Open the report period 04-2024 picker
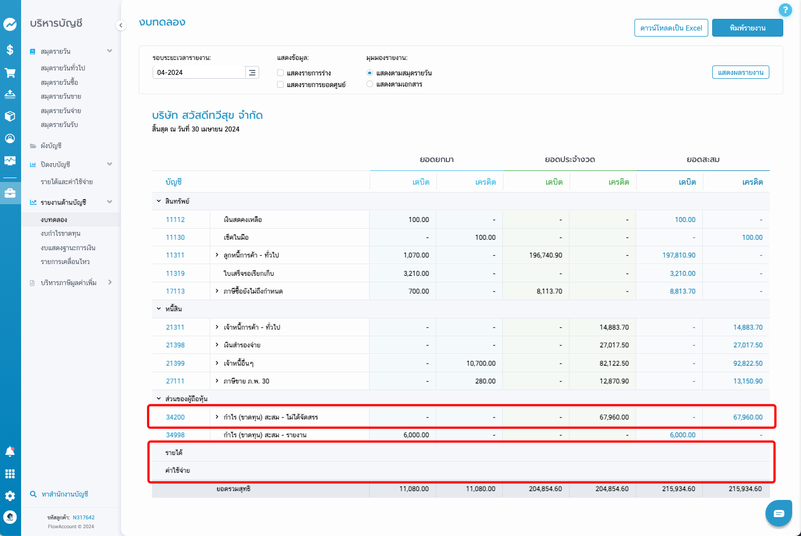Screen dimensions: 801x536 point(252,73)
